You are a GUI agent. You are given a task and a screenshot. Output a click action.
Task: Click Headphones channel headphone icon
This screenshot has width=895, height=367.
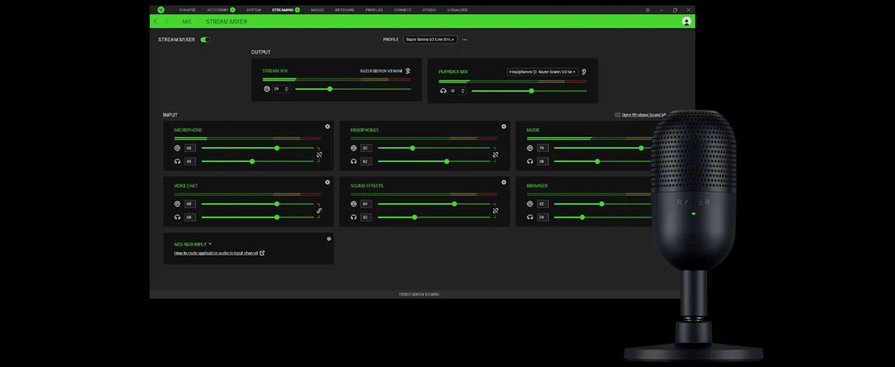[354, 161]
